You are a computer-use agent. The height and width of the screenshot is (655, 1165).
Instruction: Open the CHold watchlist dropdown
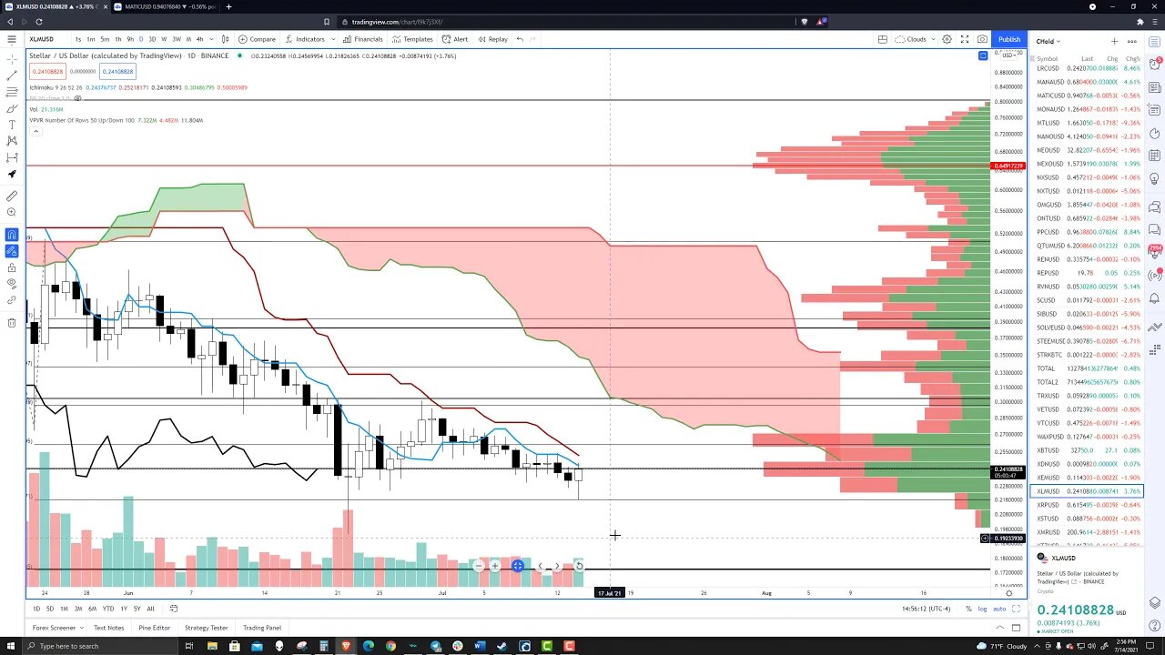click(x=1048, y=41)
